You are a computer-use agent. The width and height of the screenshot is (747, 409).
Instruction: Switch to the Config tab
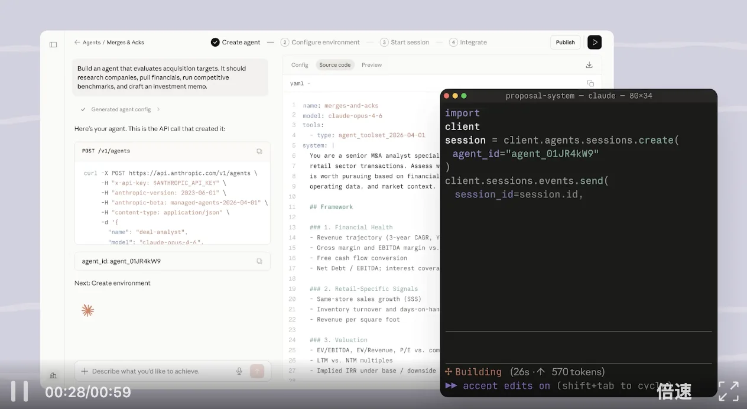300,65
